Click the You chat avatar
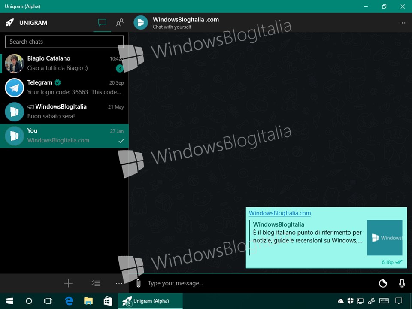Viewport: 412px width, 309px height. (15, 136)
